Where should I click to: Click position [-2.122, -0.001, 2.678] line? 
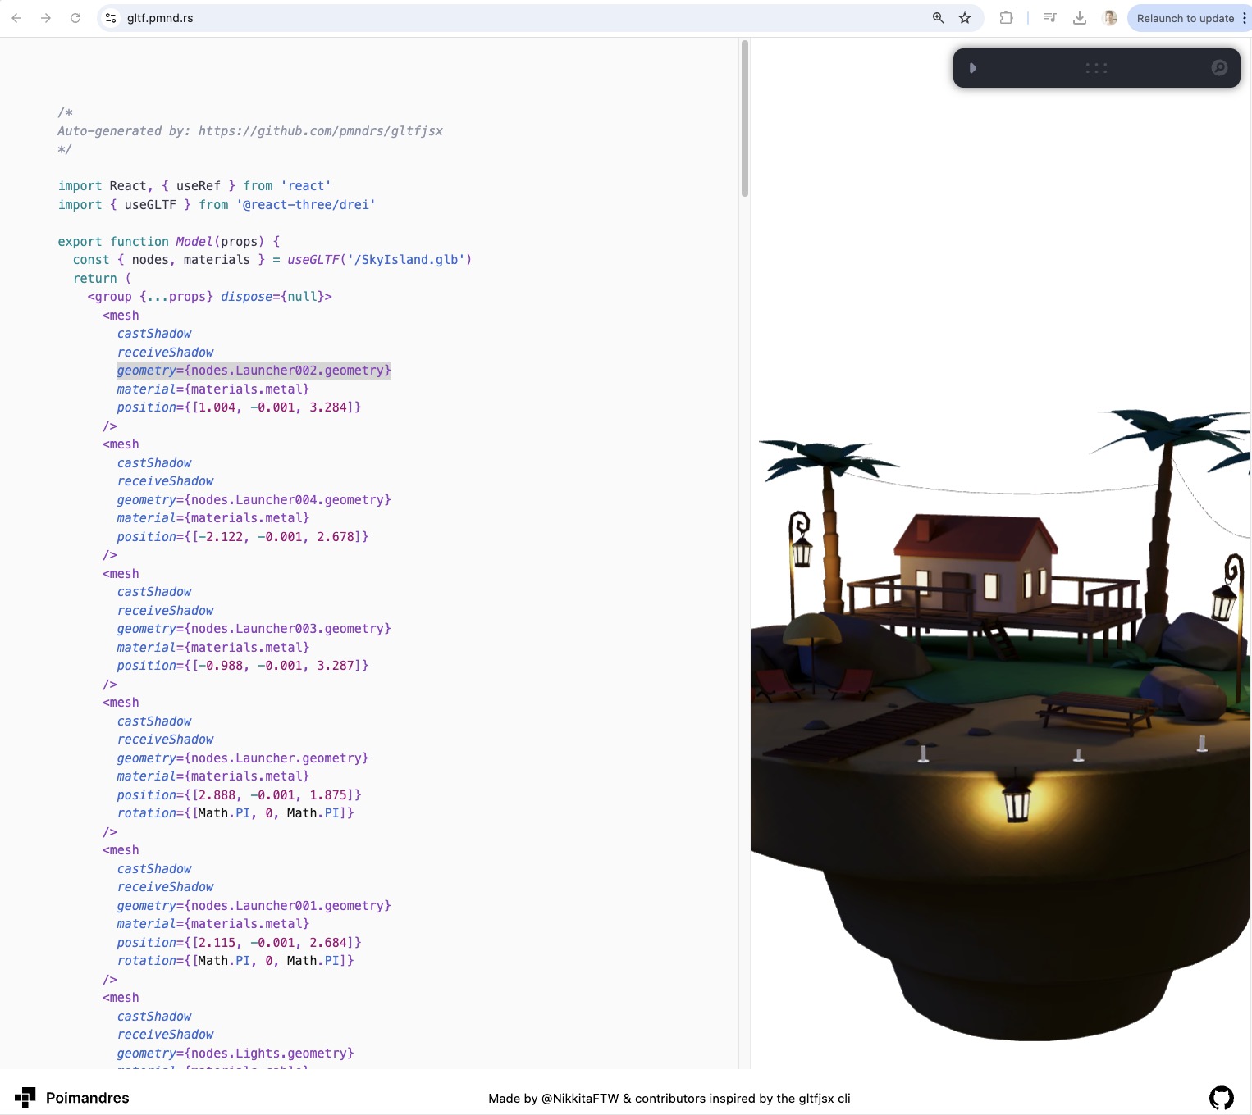pyautogui.click(x=243, y=537)
